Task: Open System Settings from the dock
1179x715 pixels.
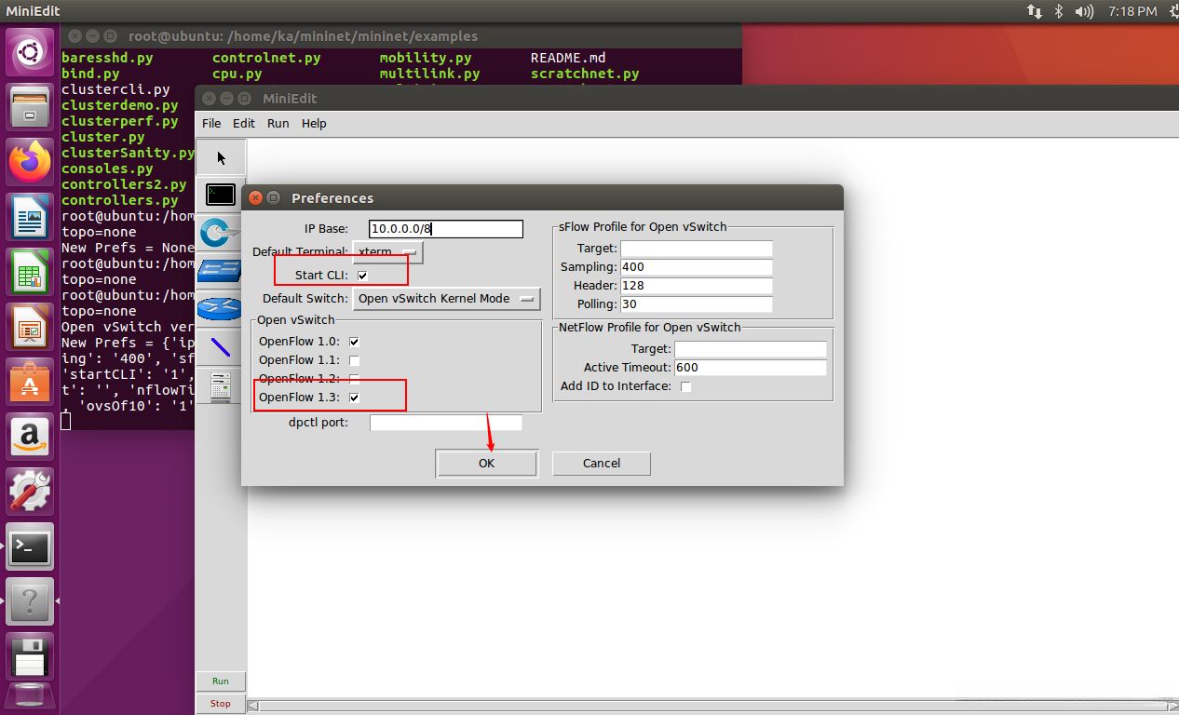Action: click(x=31, y=492)
